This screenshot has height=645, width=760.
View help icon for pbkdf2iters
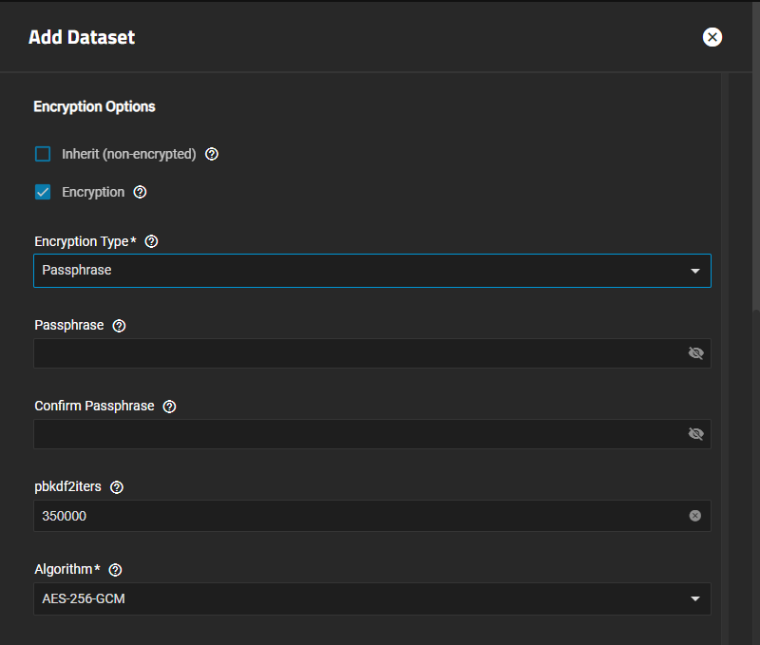pyautogui.click(x=117, y=486)
